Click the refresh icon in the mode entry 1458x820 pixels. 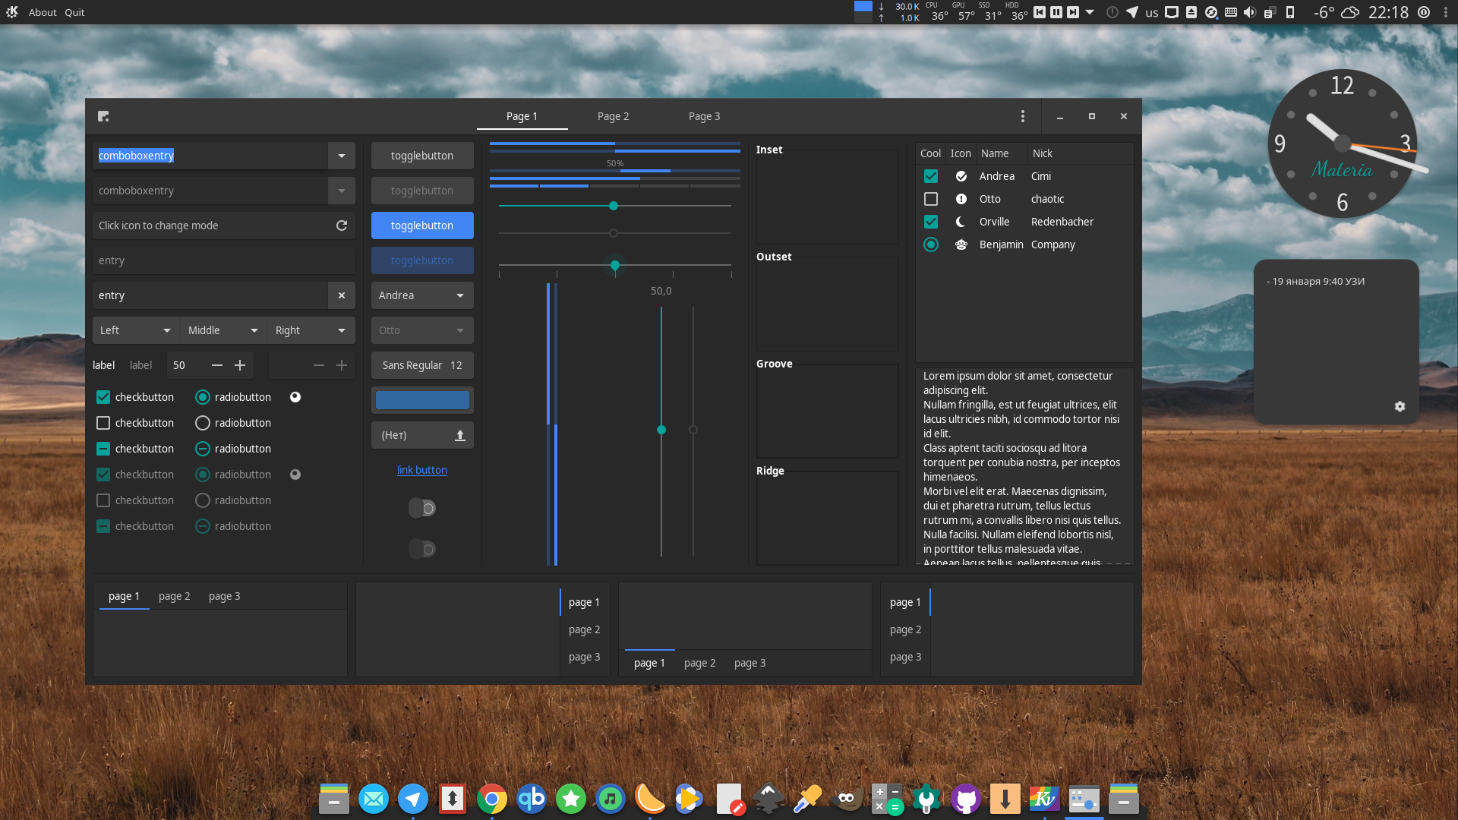pos(341,225)
